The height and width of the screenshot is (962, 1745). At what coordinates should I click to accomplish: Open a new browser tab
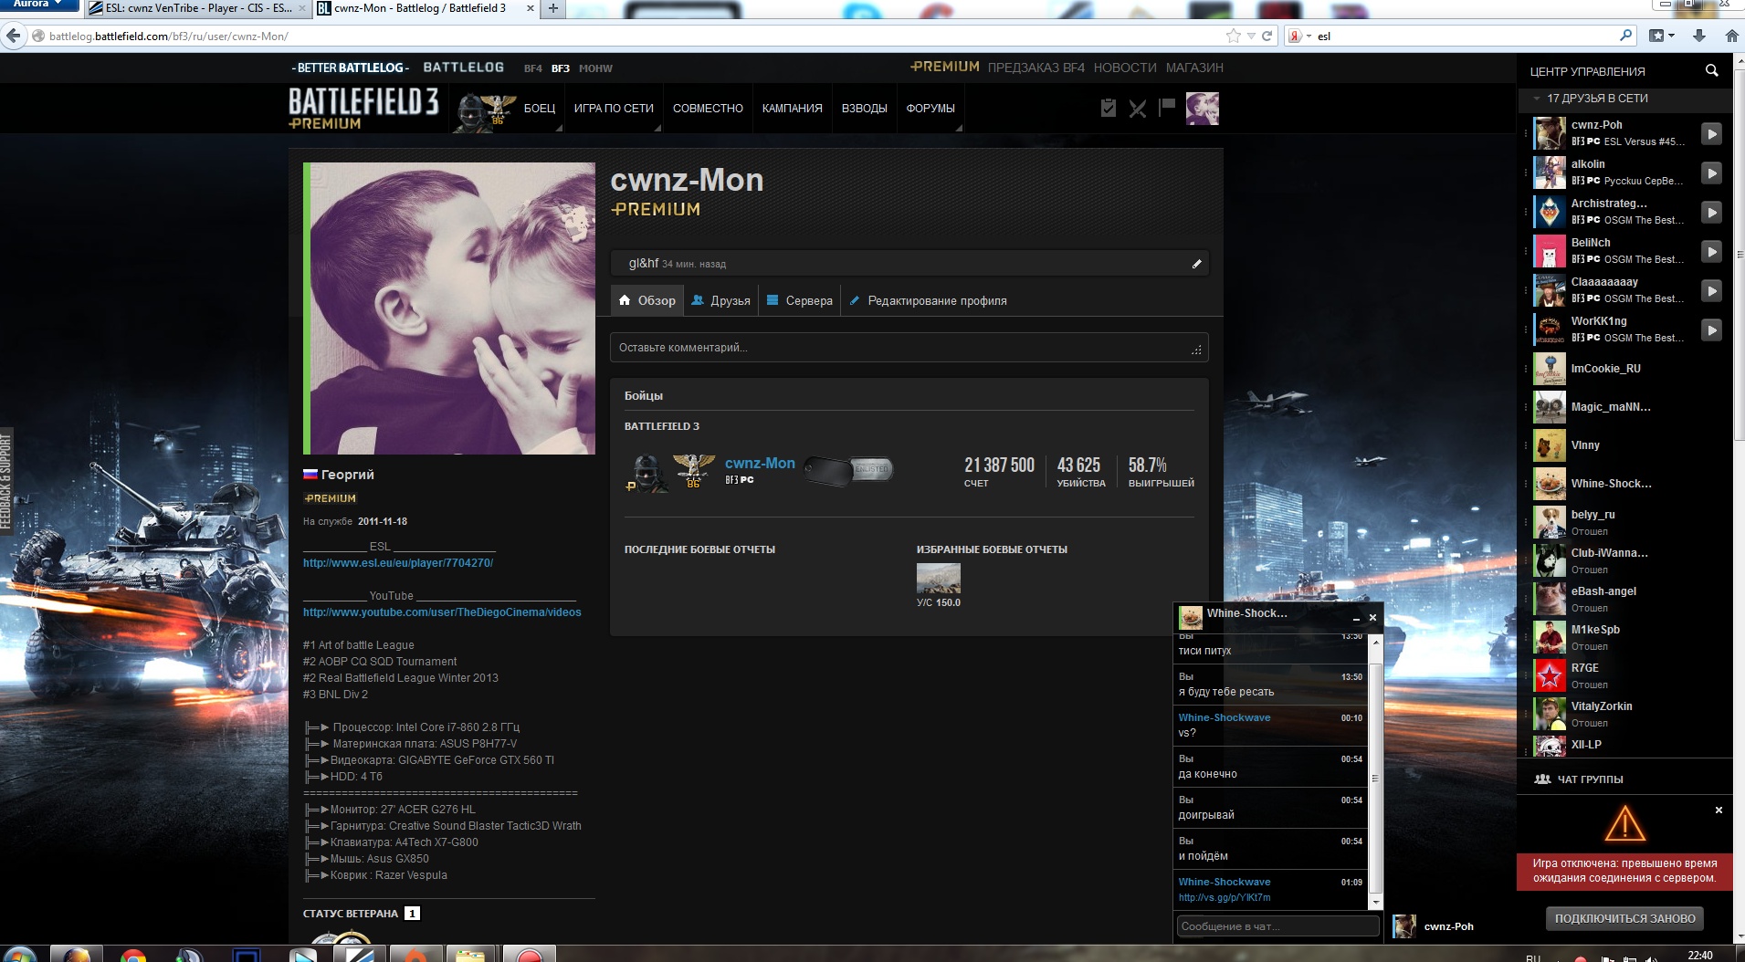553,8
